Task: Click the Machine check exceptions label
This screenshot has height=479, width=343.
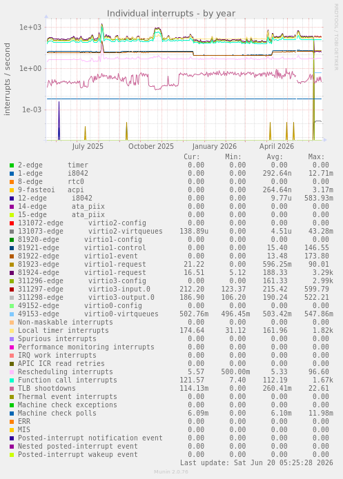Action: [x=68, y=405]
